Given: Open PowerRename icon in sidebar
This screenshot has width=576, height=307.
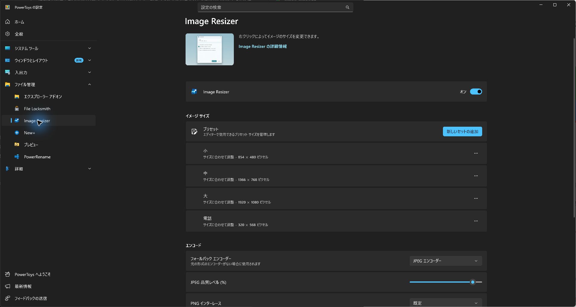Looking at the screenshot, I should point(17,157).
